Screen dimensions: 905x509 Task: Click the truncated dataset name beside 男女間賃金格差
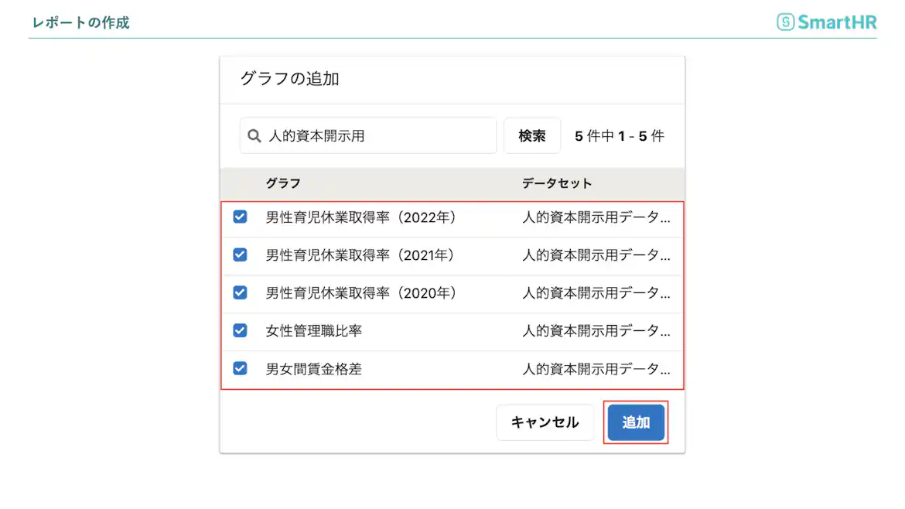pyautogui.click(x=596, y=369)
